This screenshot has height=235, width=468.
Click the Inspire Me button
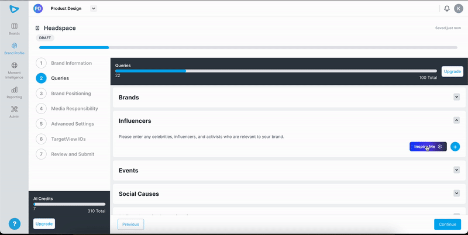pyautogui.click(x=428, y=146)
